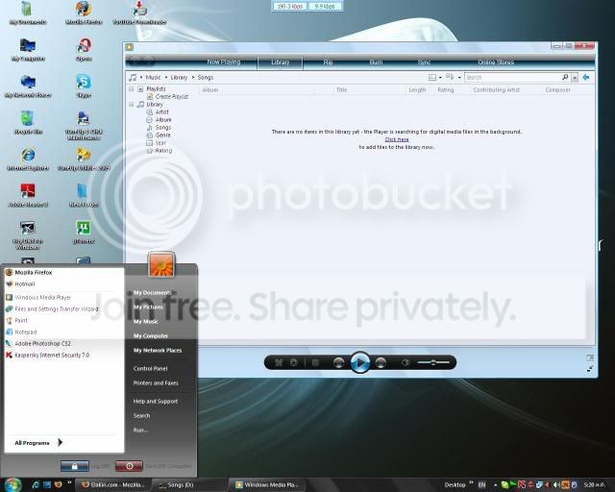The height and width of the screenshot is (492, 615).
Task: Click the Log Off button
Action: click(x=75, y=466)
